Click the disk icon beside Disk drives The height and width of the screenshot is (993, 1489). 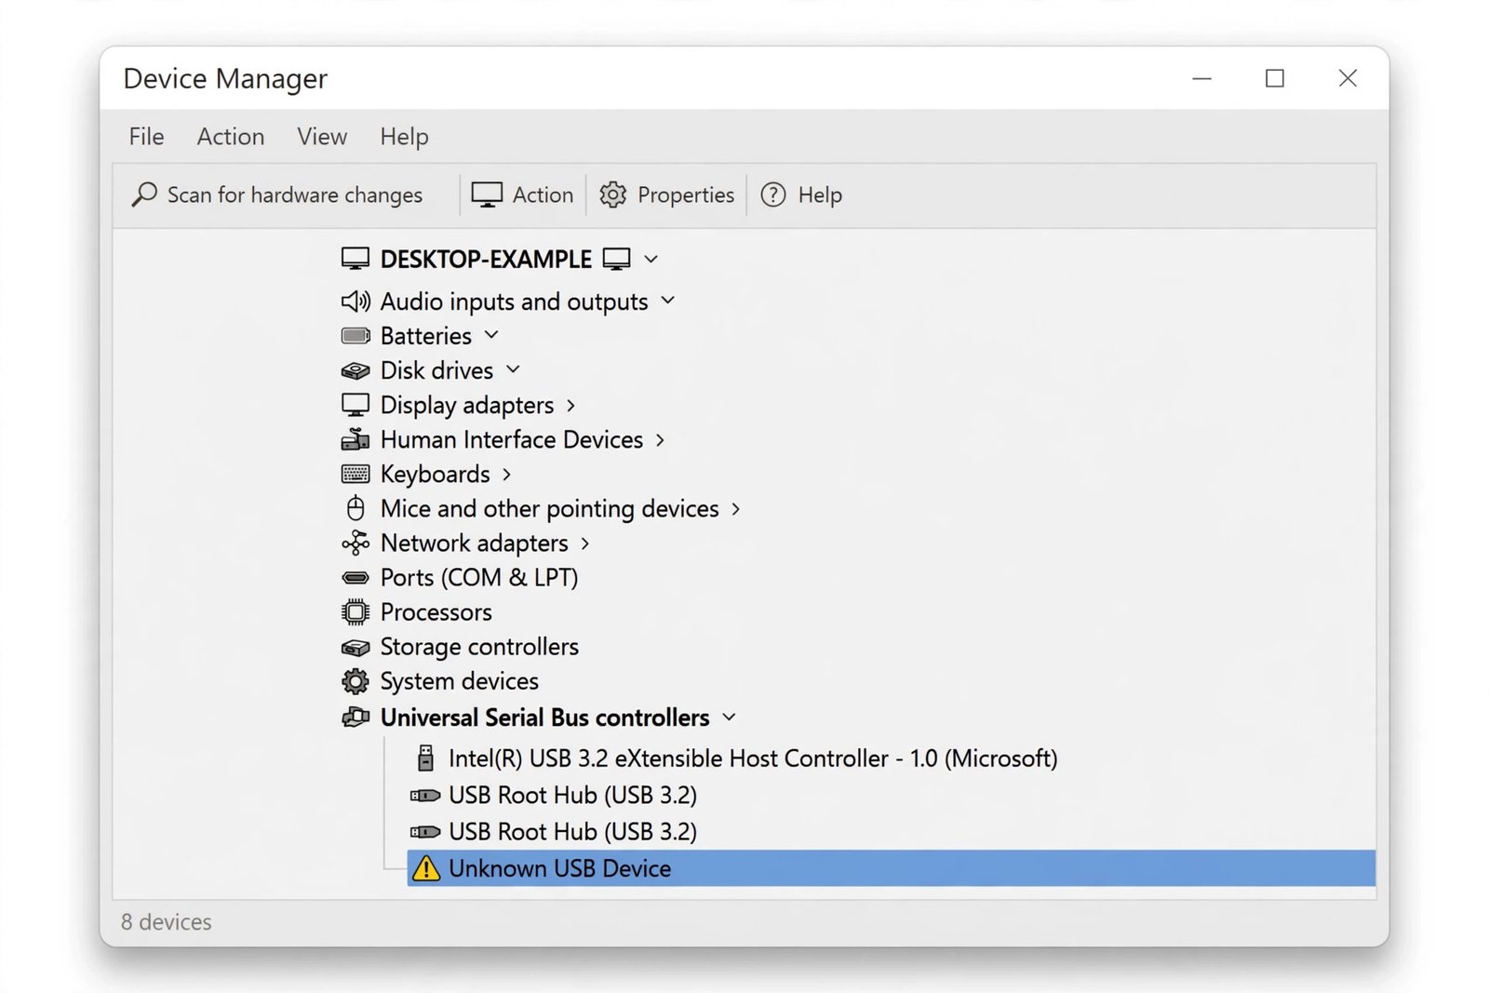tap(355, 370)
